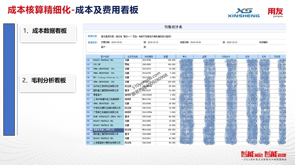Click the 价税合计 column header

click(x=226, y=56)
